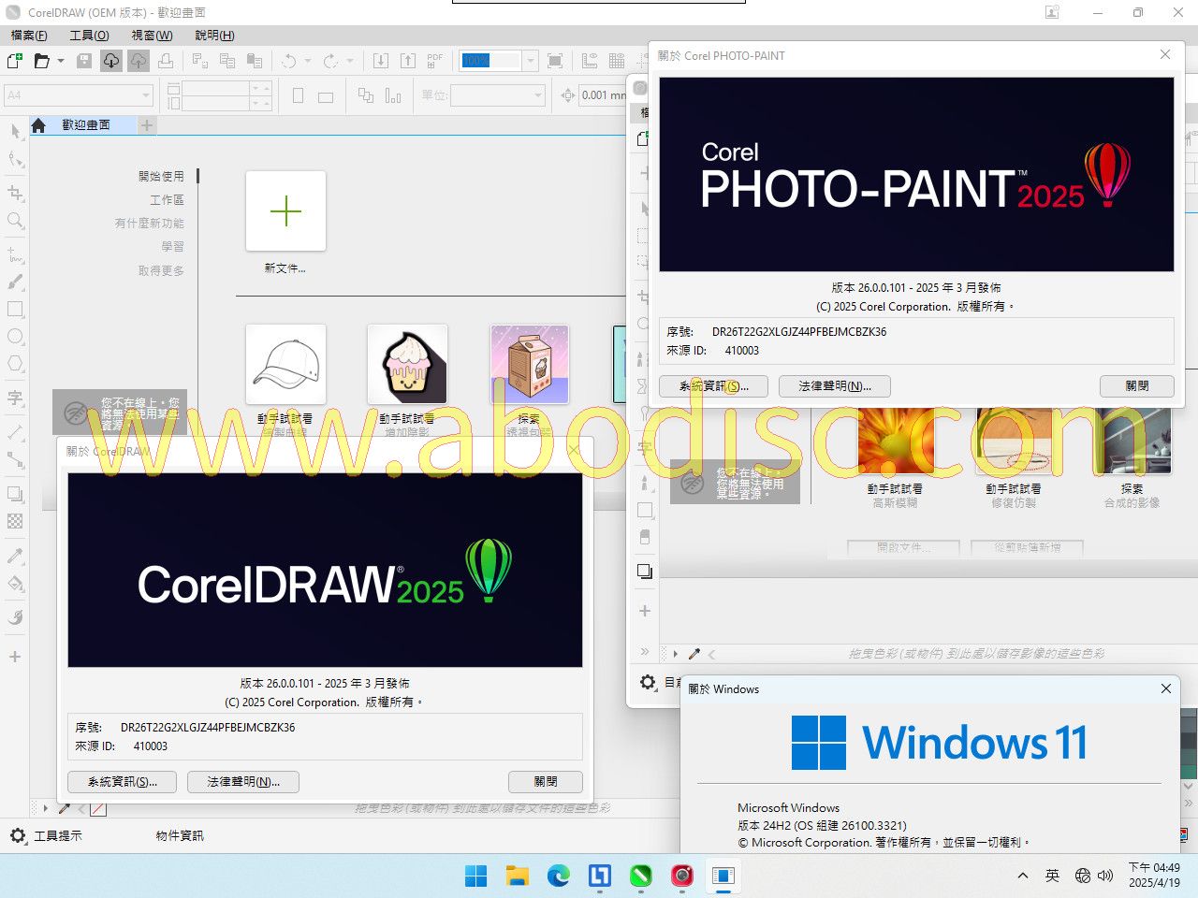Click 關閉 in About CorelDRAW dialog
The height and width of the screenshot is (898, 1198).
pos(546,782)
